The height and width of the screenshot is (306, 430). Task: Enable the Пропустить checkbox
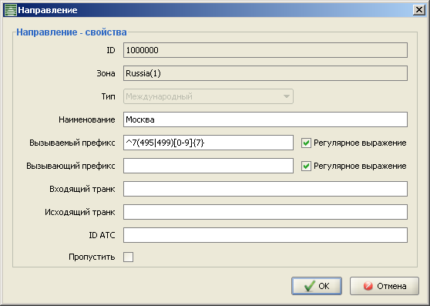[x=129, y=257]
